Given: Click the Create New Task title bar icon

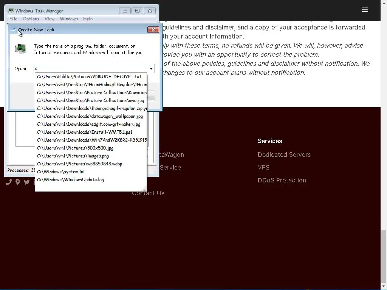Looking at the screenshot, I should click(14, 29).
